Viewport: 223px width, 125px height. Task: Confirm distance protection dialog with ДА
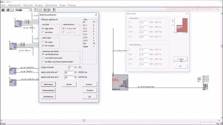[90, 97]
